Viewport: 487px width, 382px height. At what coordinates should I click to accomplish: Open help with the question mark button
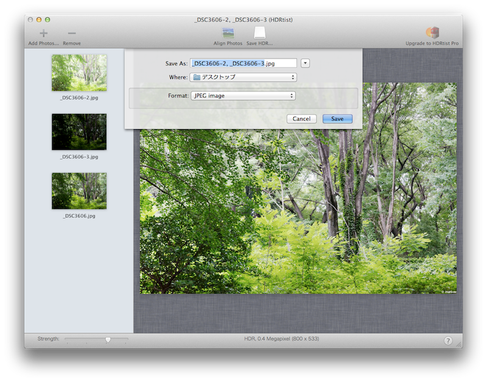click(x=448, y=341)
